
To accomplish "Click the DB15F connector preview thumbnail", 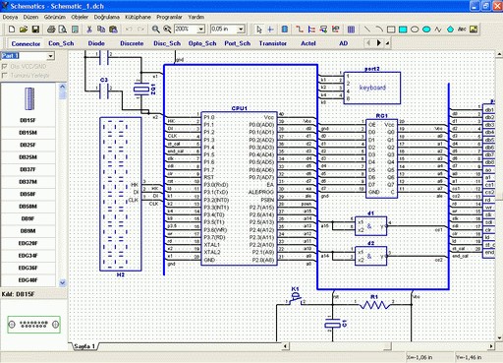I will (33, 325).
